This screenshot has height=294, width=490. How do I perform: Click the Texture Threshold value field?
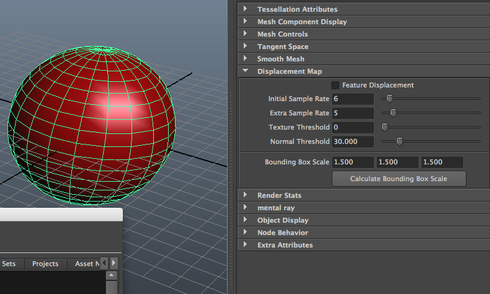pyautogui.click(x=353, y=127)
